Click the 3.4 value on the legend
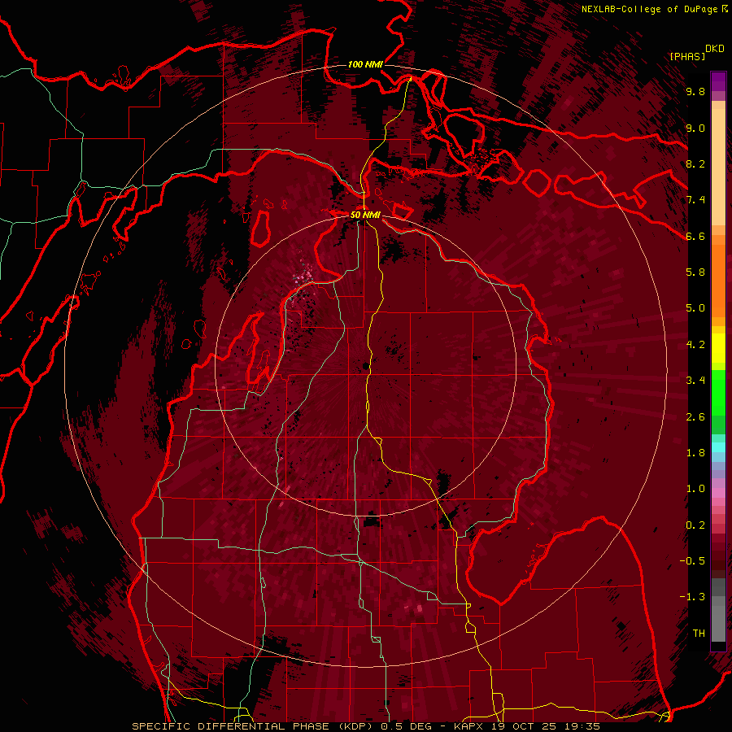This screenshot has height=732, width=732. (x=695, y=381)
